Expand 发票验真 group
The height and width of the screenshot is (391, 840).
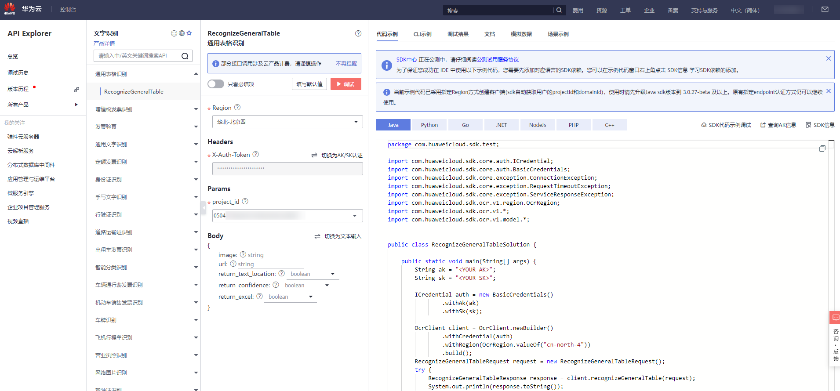[x=143, y=127]
